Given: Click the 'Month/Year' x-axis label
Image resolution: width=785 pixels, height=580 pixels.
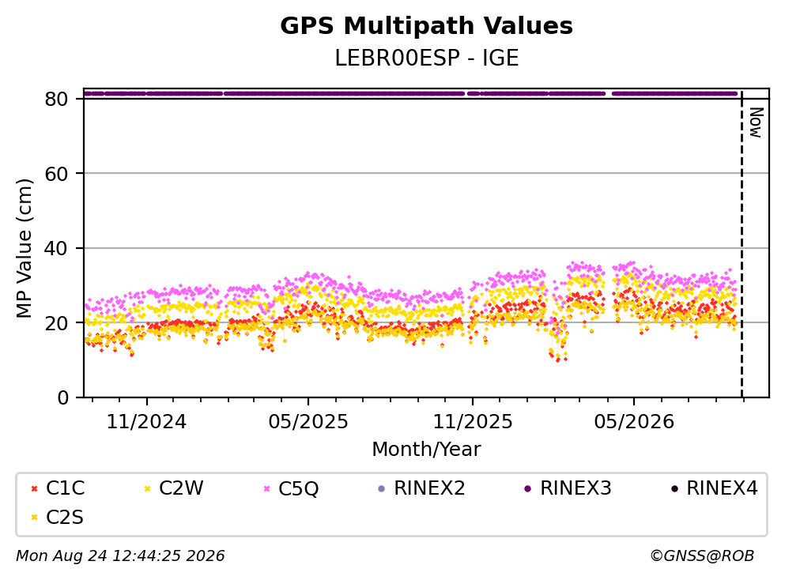Looking at the screenshot, I should pyautogui.click(x=426, y=450).
